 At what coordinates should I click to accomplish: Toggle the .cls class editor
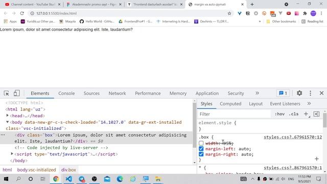(294, 114)
